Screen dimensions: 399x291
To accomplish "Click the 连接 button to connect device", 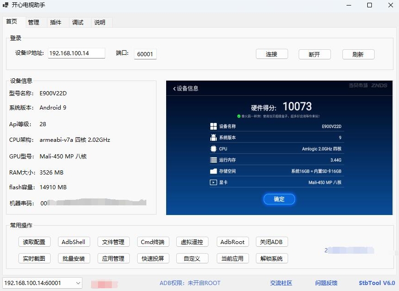I will [271, 54].
